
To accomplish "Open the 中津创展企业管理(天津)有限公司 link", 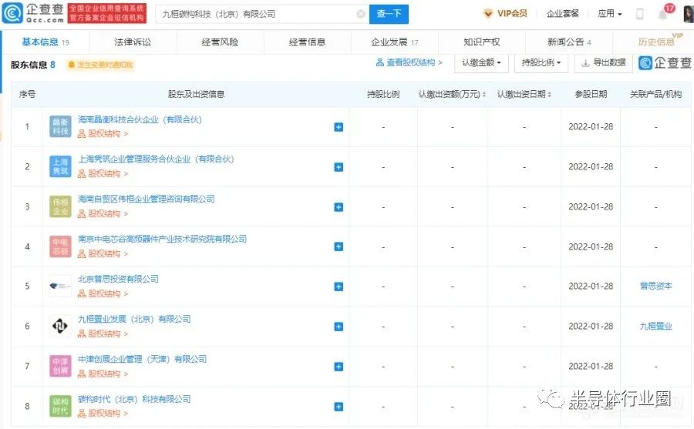I will tap(142, 359).
